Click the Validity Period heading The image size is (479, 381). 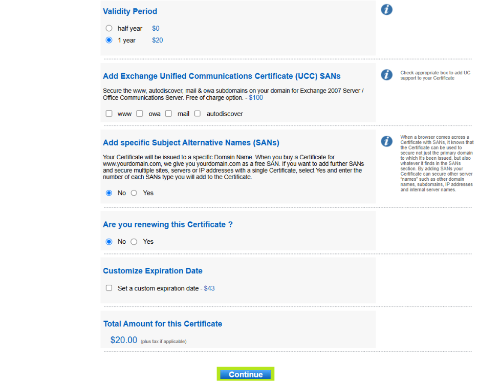pyautogui.click(x=130, y=11)
